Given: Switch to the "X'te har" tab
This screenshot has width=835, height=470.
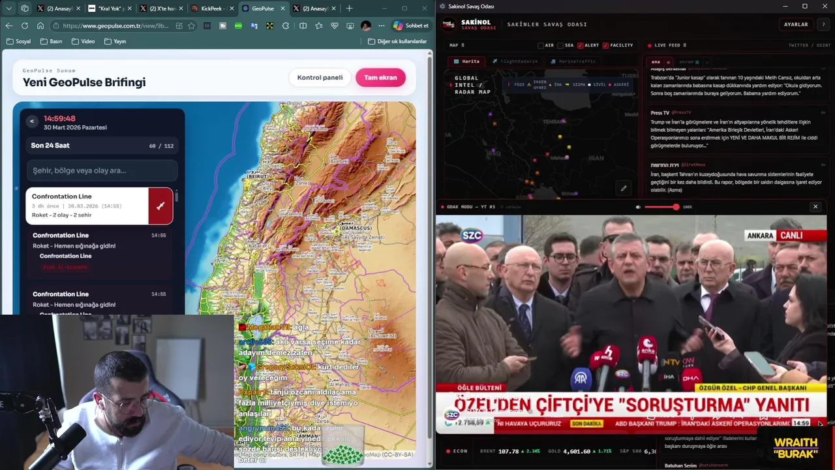Looking at the screenshot, I should tap(161, 8).
